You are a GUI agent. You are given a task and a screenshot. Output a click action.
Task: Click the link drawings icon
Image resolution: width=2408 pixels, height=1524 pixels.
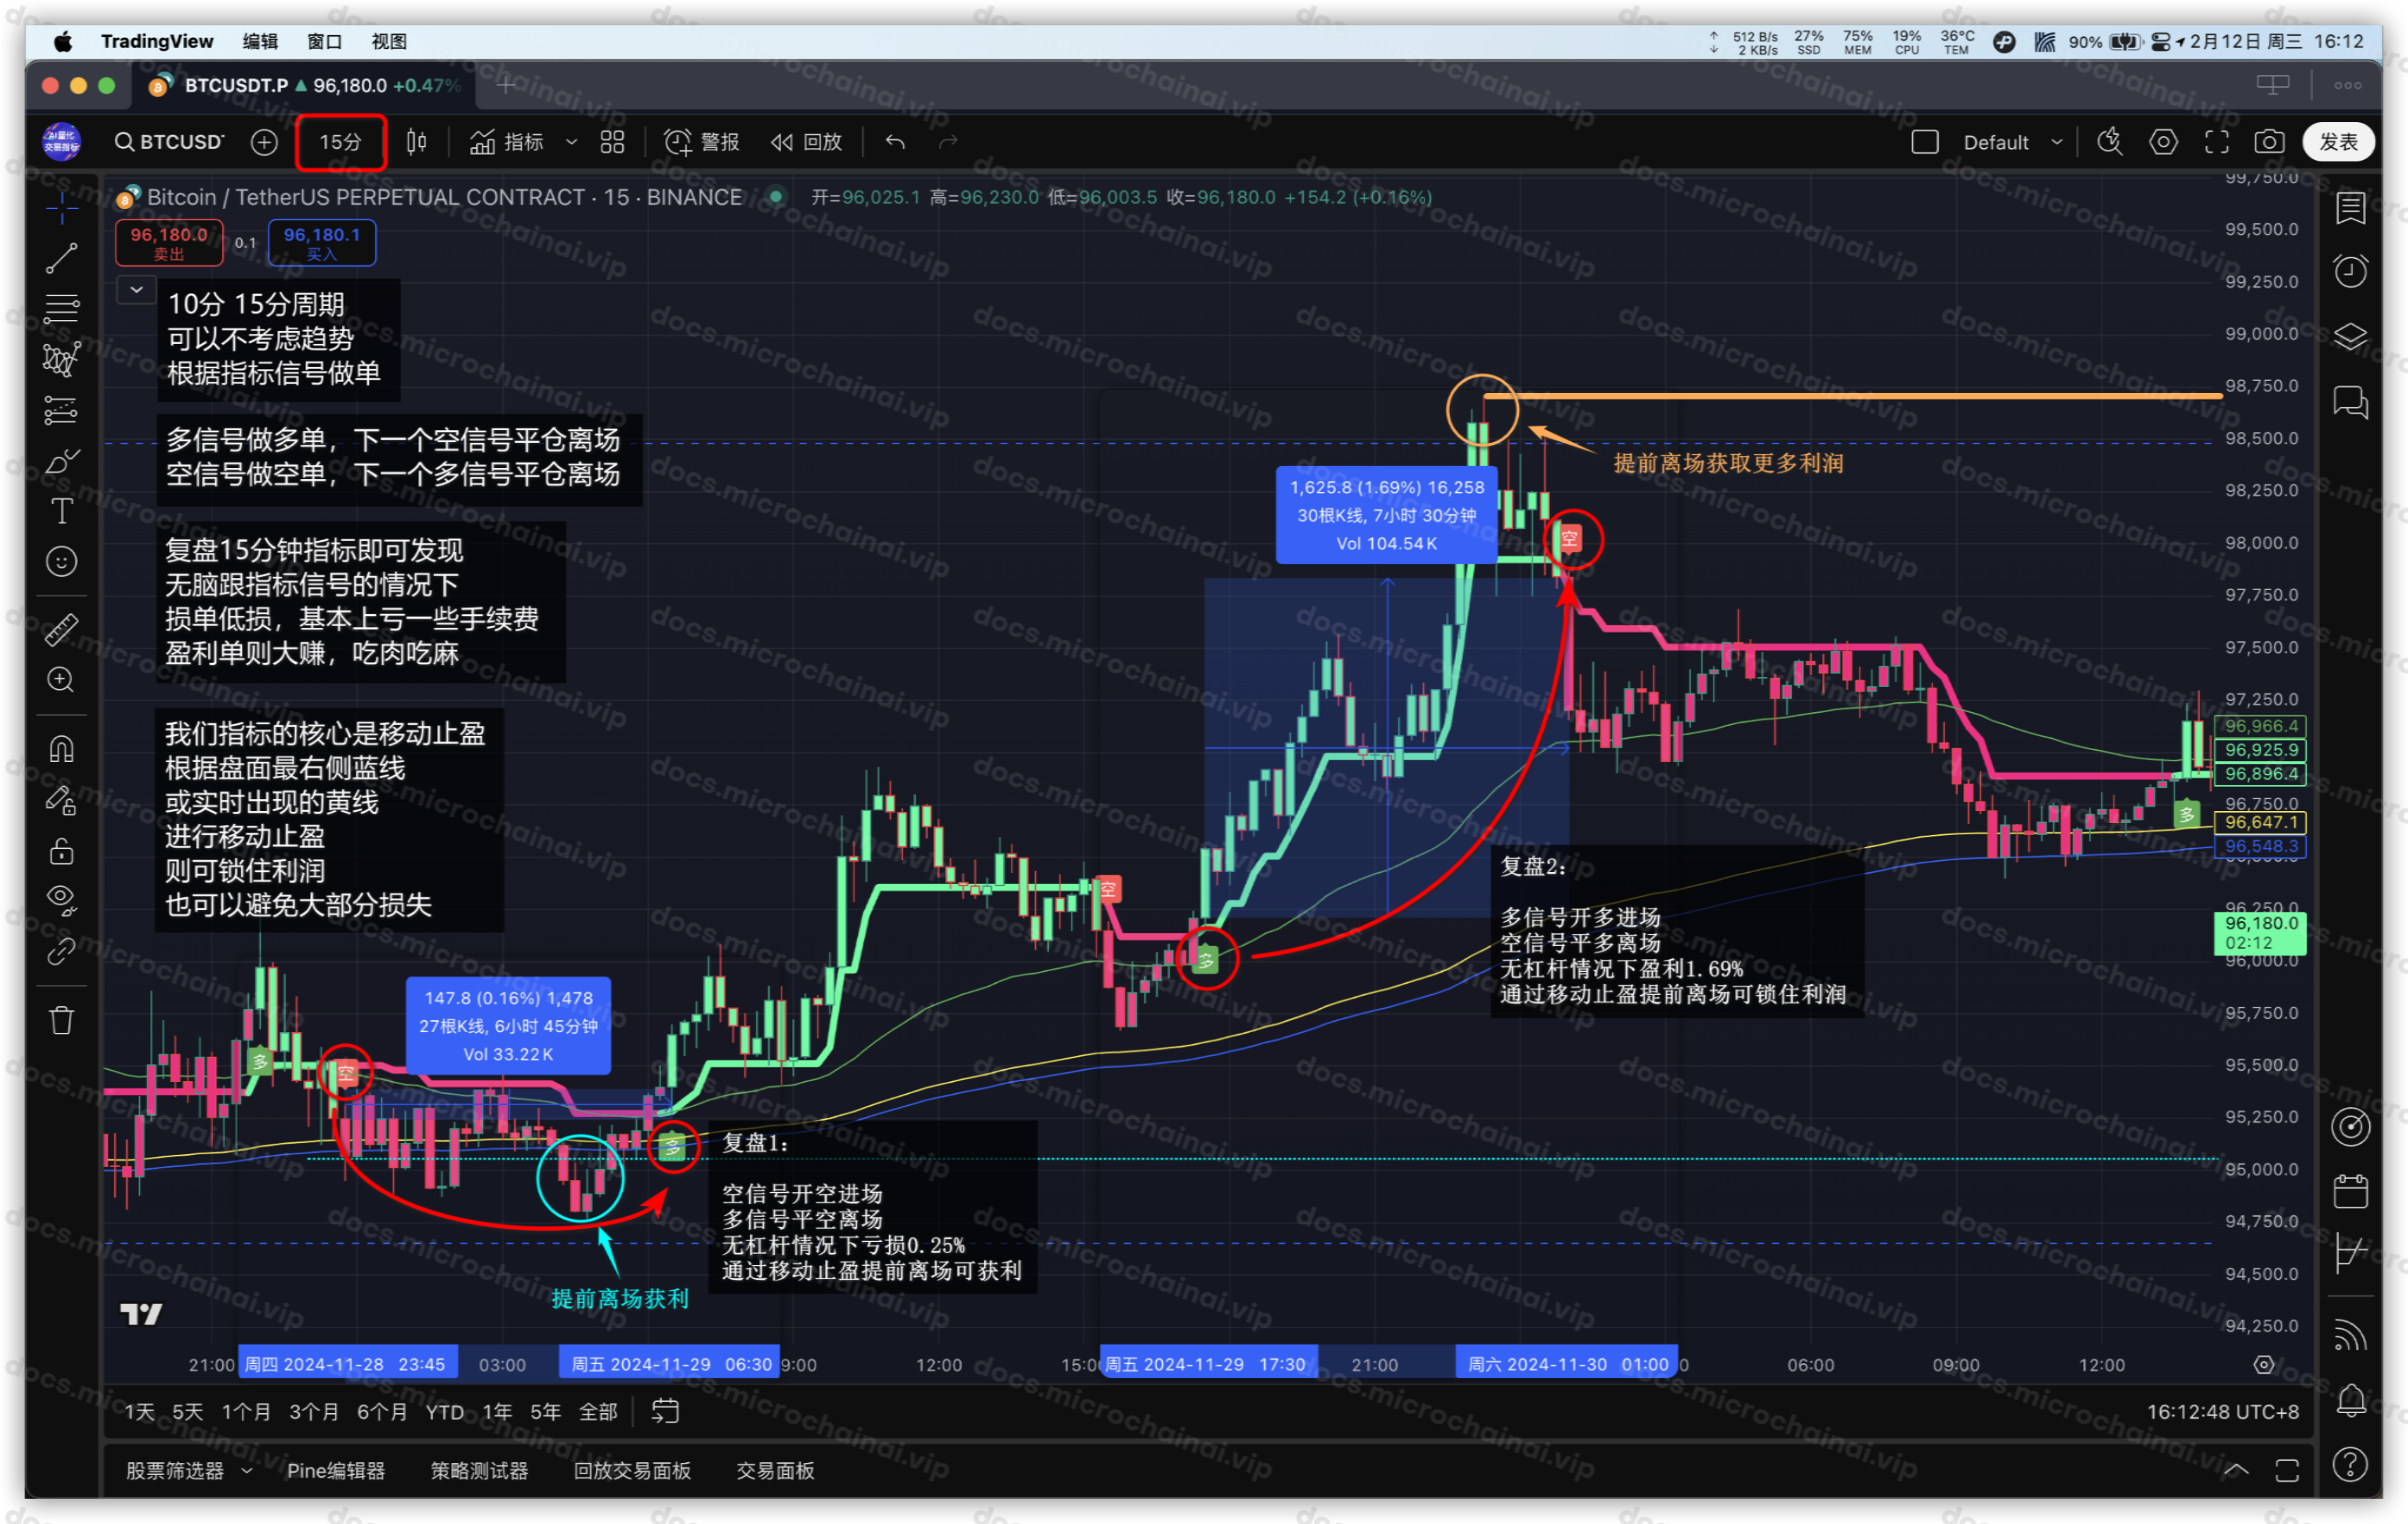point(62,951)
